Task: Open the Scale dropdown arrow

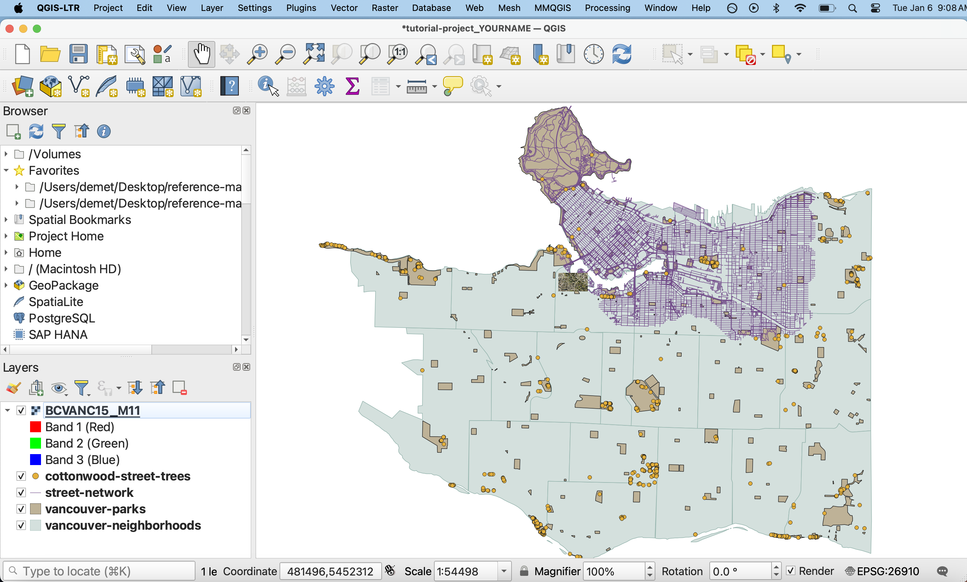Action: coord(504,571)
